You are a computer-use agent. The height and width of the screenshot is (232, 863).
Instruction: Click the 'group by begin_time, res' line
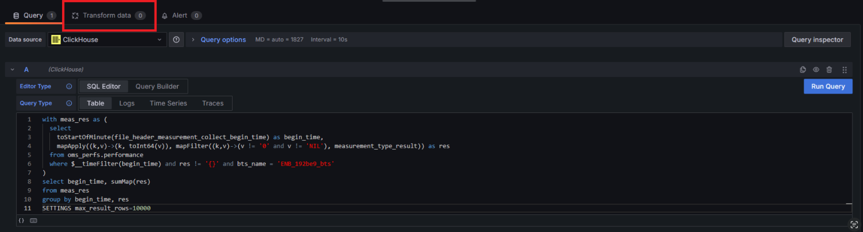tap(85, 199)
